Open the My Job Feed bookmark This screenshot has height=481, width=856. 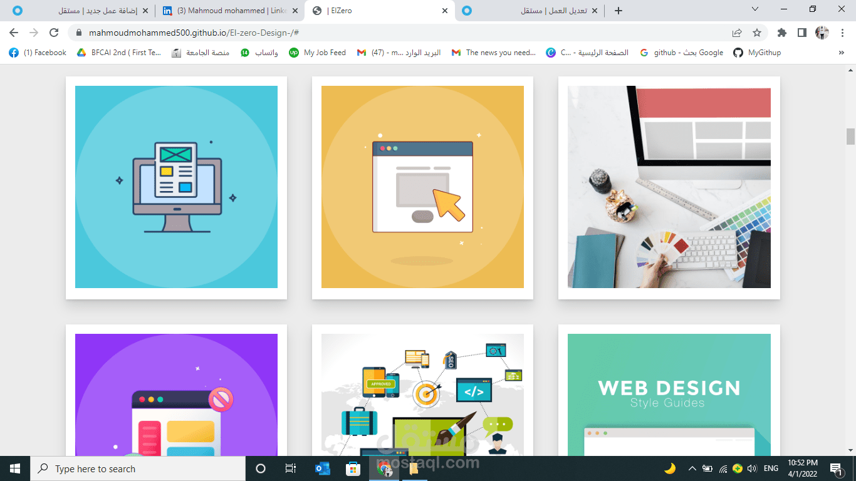[318, 53]
